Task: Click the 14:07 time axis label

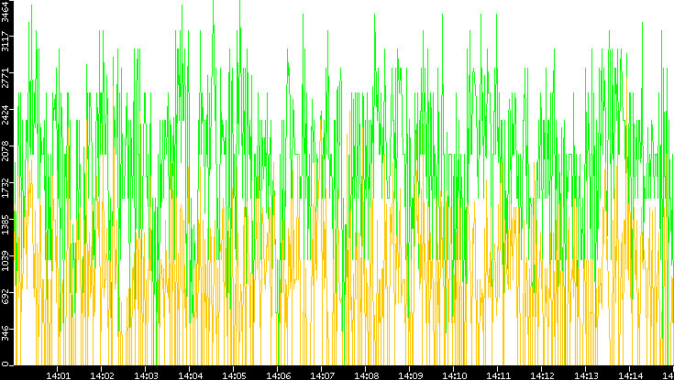Action: click(322, 375)
